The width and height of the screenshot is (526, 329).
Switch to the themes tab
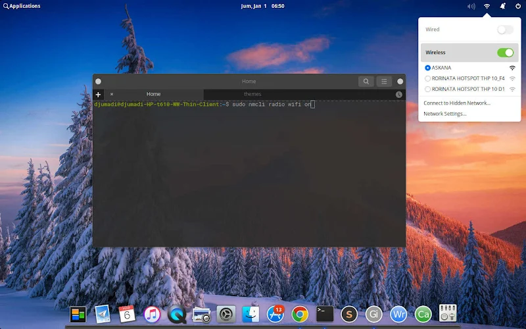click(x=252, y=94)
